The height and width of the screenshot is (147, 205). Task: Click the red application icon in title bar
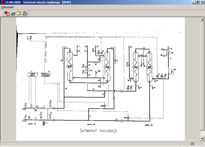click(x=2, y=2)
